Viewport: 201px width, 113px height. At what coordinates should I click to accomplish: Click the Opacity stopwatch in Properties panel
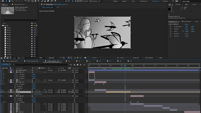(x=170, y=36)
